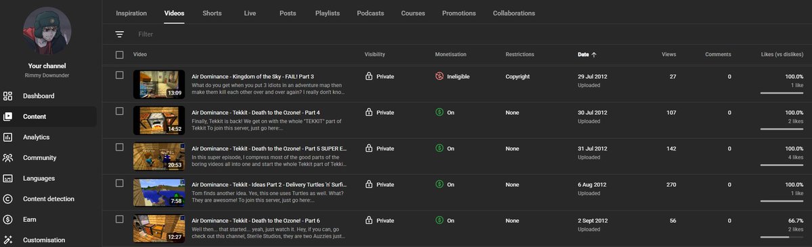Open the Dashboard icon in sidebar
812x247 pixels.
pos(8,96)
